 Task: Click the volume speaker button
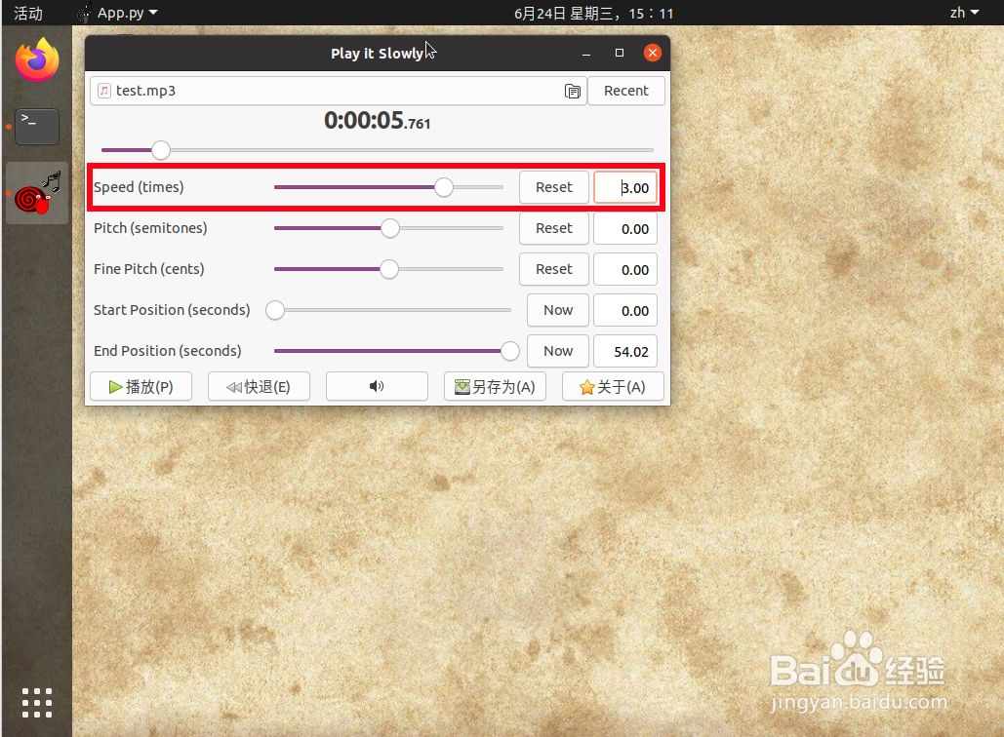click(x=377, y=386)
